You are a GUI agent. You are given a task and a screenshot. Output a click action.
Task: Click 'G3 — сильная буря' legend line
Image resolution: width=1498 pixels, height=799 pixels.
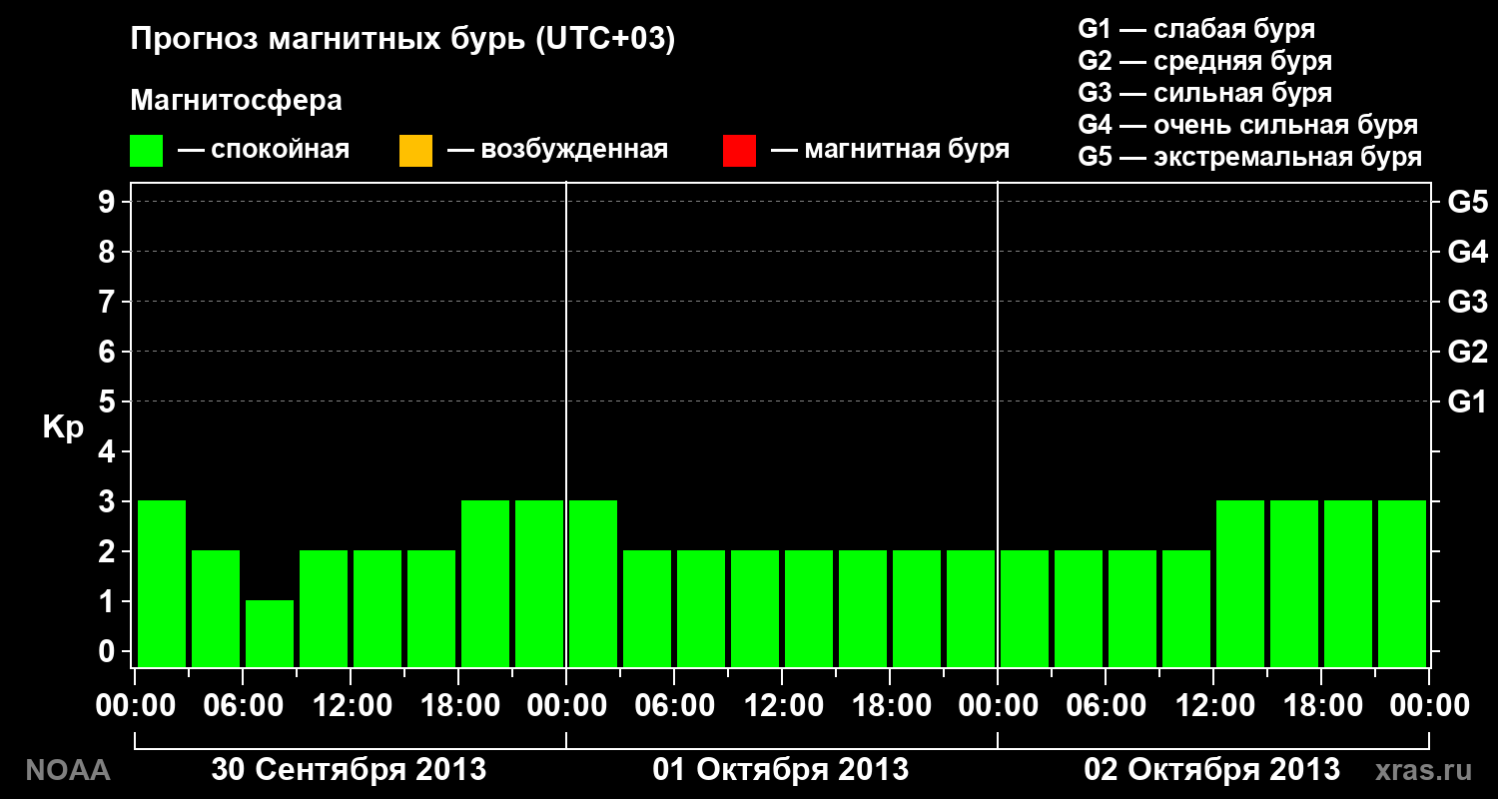pos(1205,93)
